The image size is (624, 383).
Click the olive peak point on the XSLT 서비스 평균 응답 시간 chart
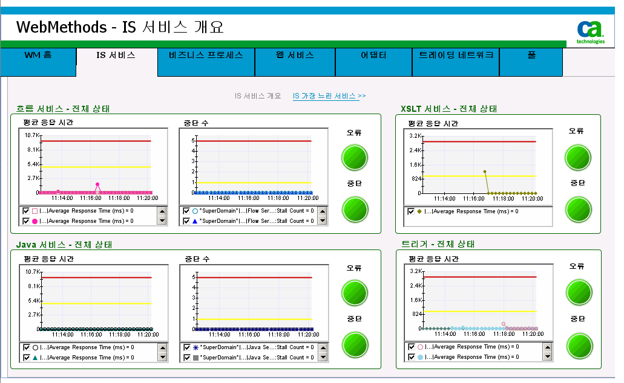click(x=485, y=172)
